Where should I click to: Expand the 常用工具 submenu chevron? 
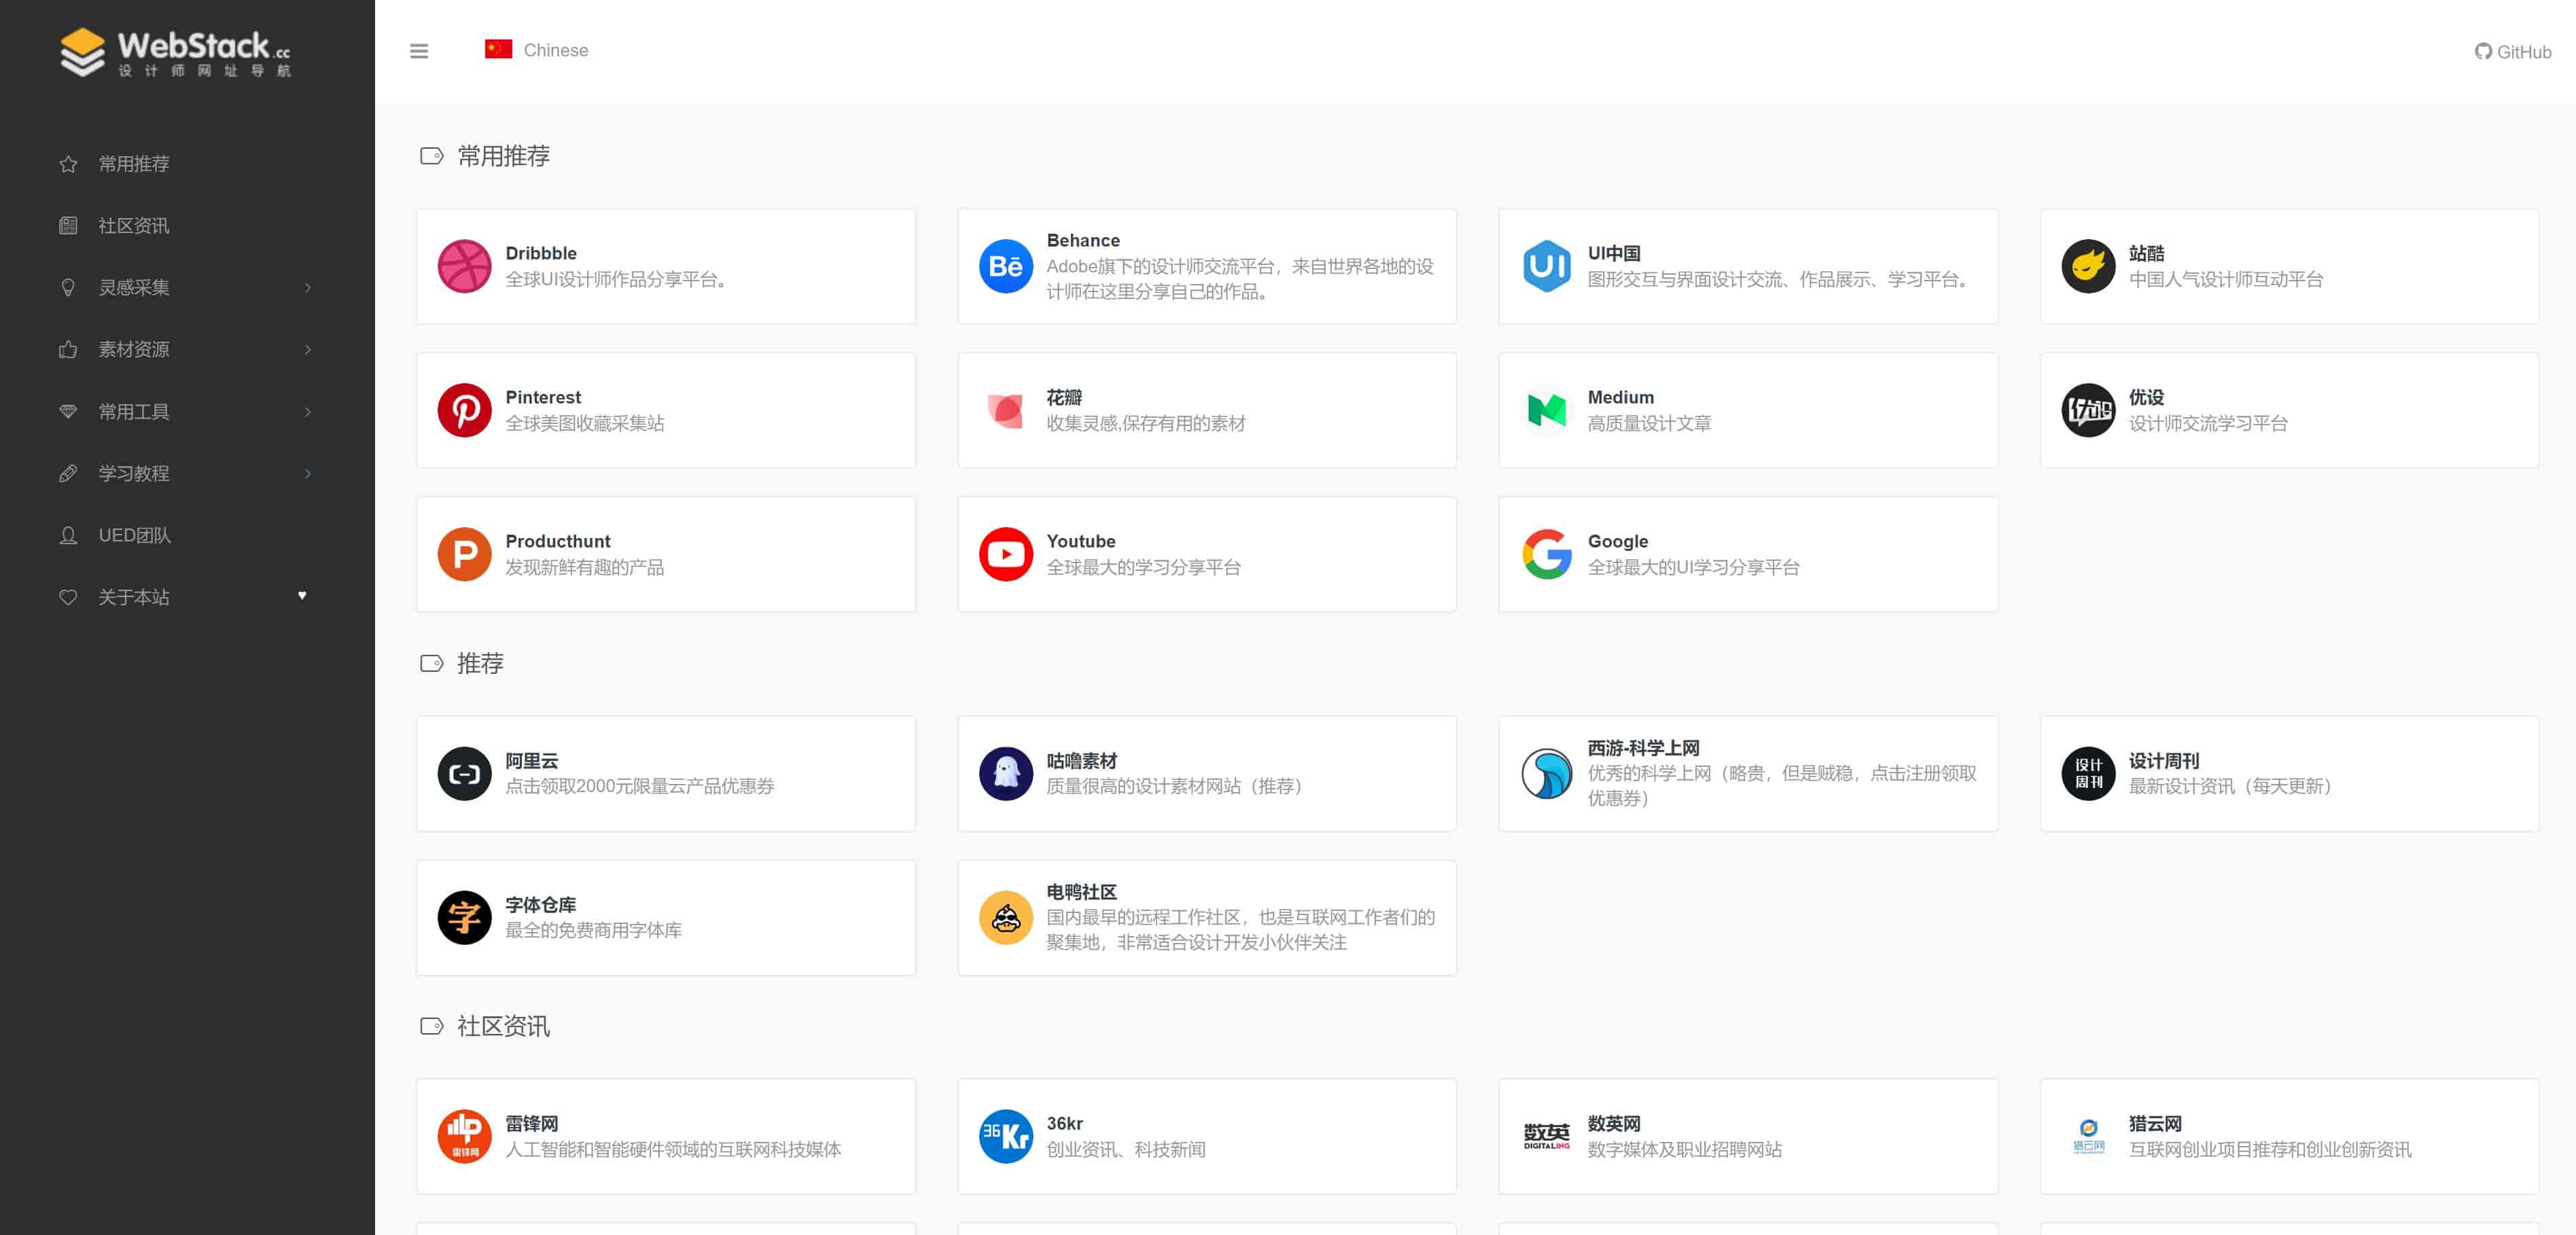coord(308,412)
